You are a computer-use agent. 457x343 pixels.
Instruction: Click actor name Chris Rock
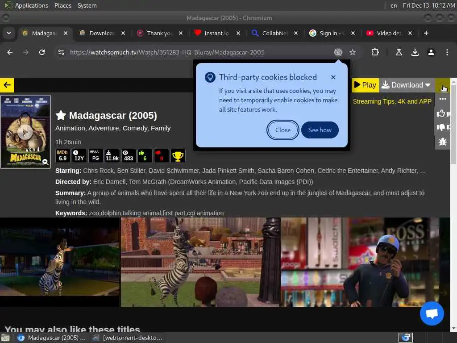click(x=99, y=171)
